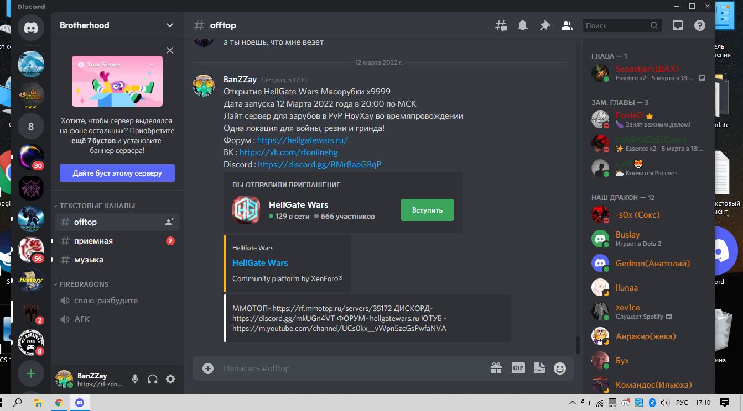743x411 pixels.
Task: Open member Buslay profile
Action: tap(648, 239)
